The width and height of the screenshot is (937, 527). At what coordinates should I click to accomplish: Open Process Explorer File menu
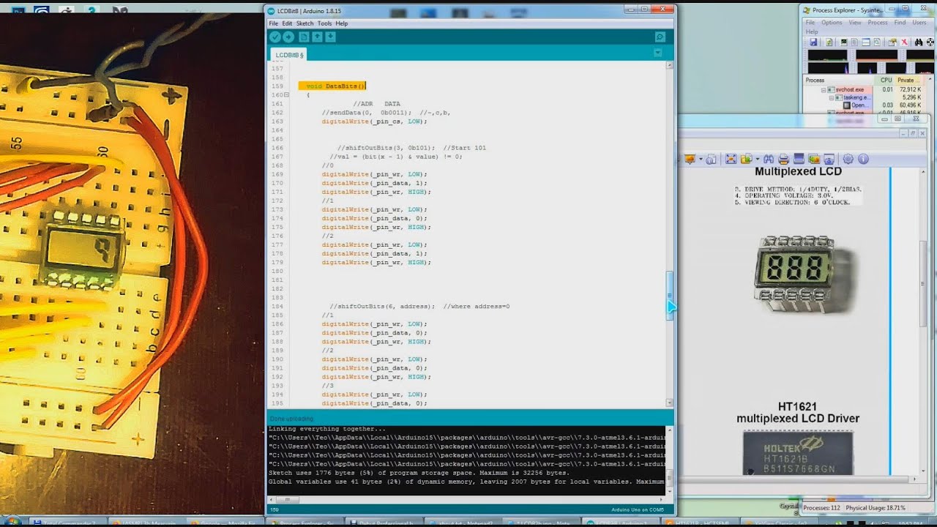[x=810, y=23]
